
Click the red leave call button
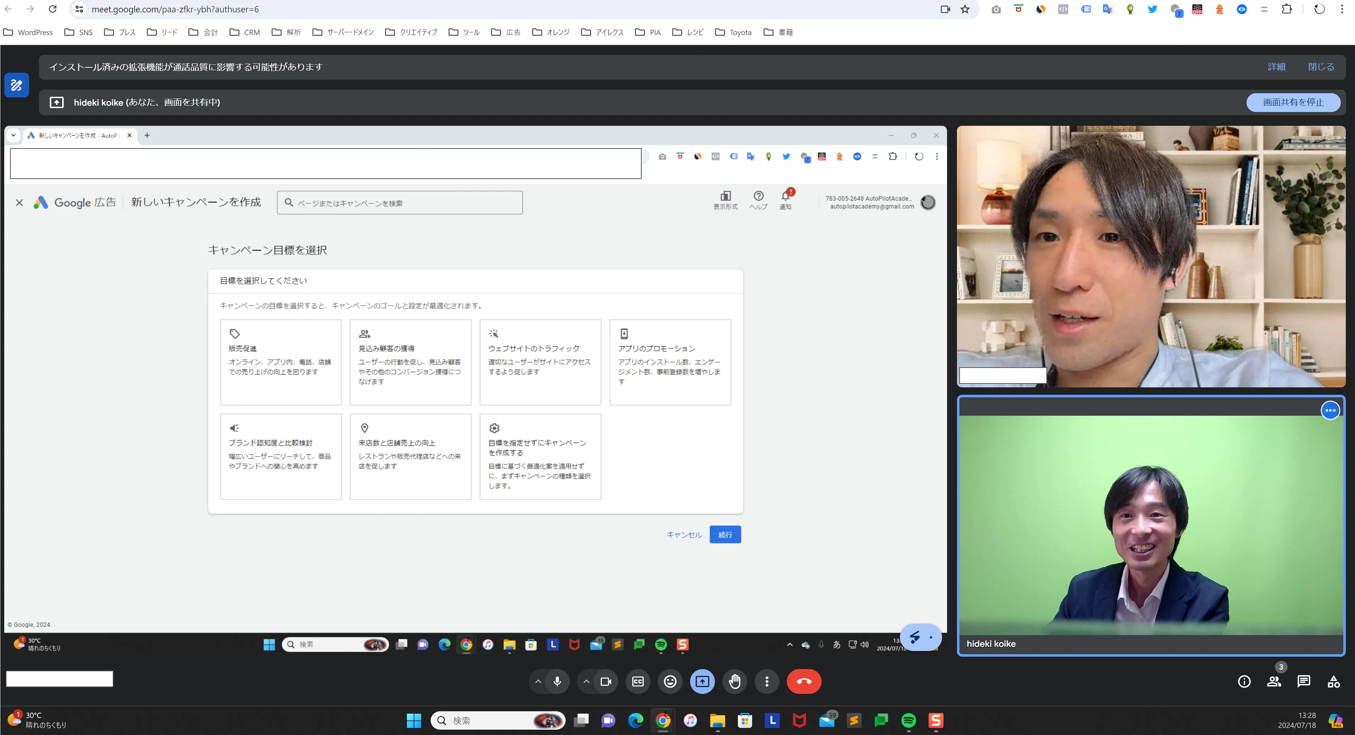click(803, 681)
